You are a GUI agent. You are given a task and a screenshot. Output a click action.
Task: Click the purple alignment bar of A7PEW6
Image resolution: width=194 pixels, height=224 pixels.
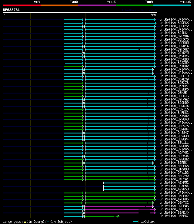119,206
